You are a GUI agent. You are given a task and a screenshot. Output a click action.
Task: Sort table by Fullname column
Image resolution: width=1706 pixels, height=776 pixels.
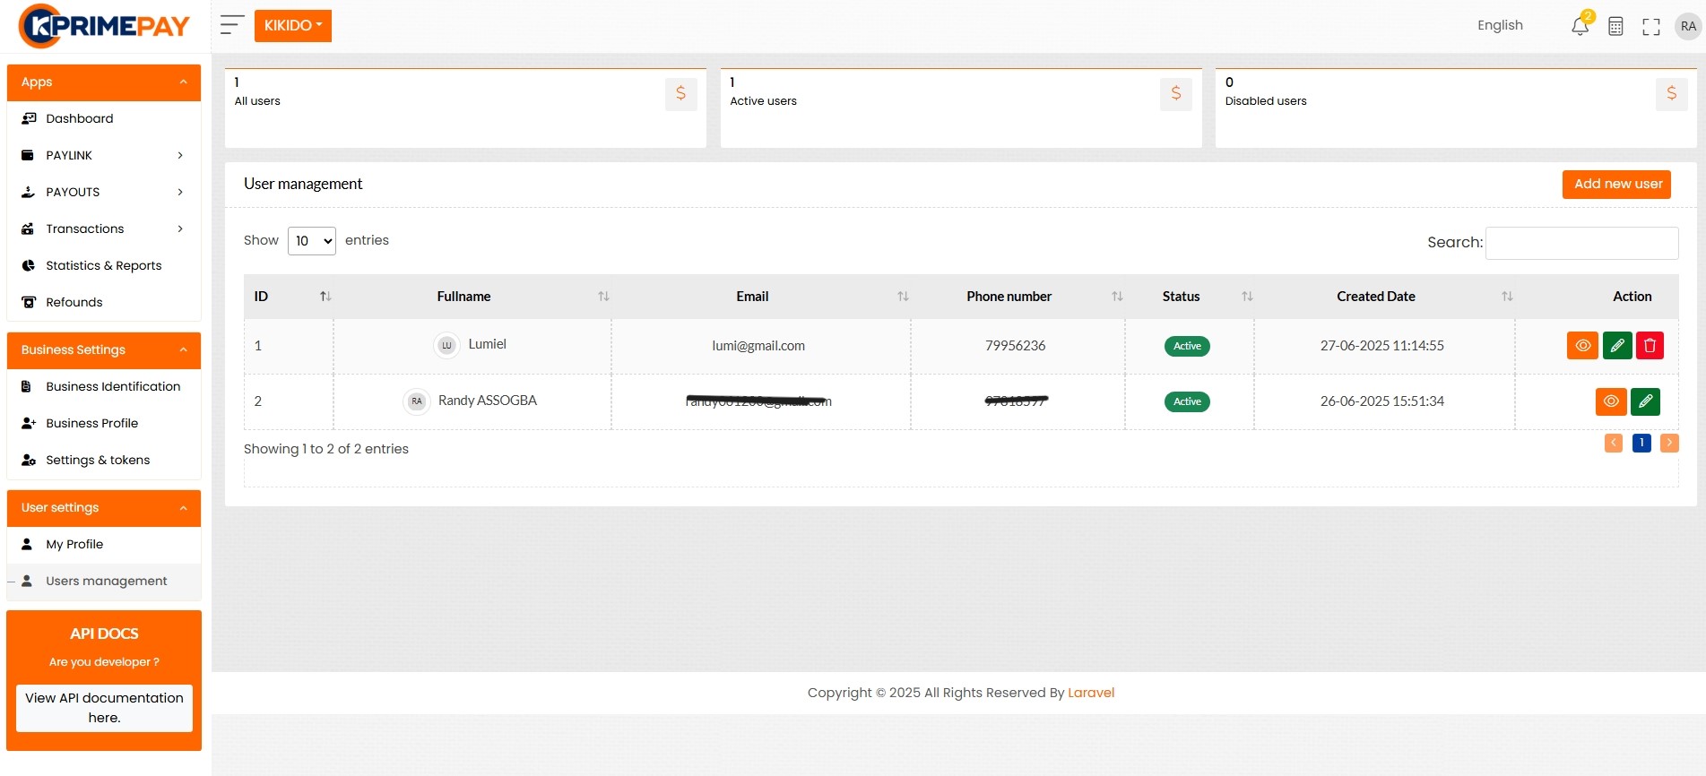tap(472, 297)
